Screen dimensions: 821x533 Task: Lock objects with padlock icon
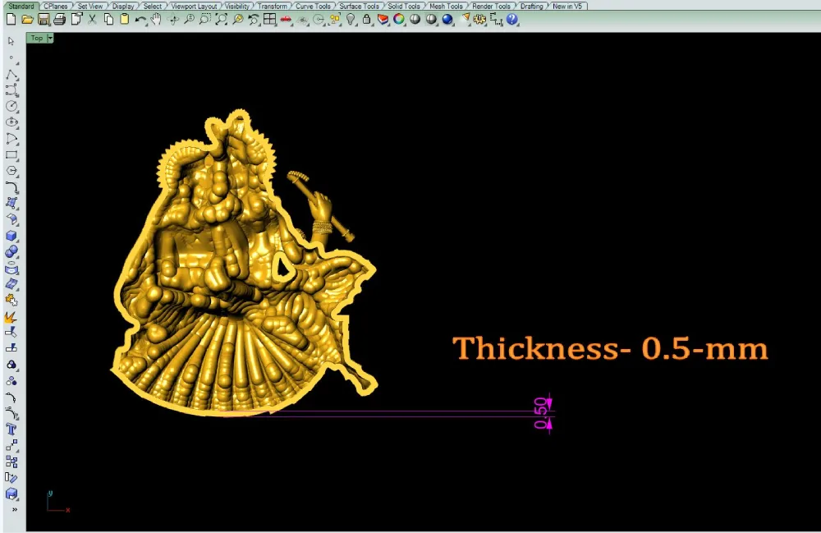pyautogui.click(x=366, y=20)
